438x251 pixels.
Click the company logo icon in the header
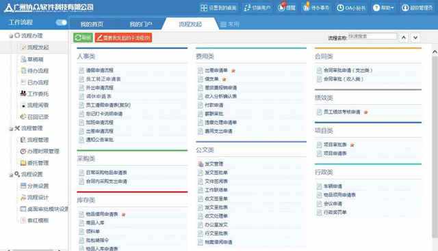coord(9,8)
